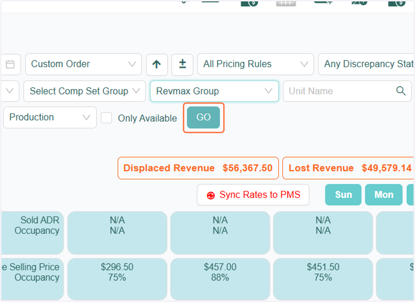Click the middle N/A Sold ADR cell
This screenshot has height=302, width=415.
(220, 233)
